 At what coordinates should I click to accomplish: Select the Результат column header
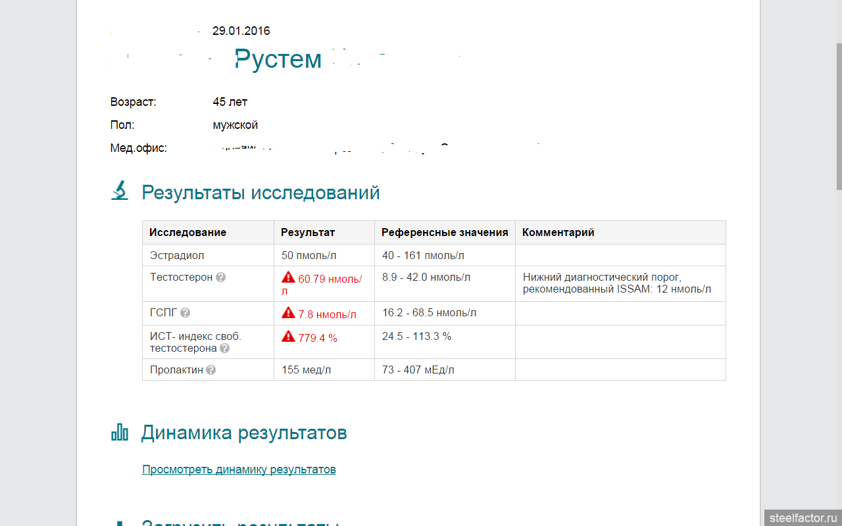307,233
